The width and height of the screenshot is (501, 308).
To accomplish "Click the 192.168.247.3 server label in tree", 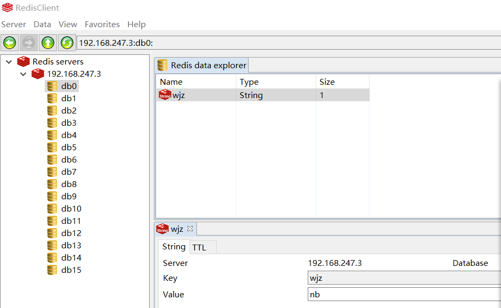I will point(74,74).
